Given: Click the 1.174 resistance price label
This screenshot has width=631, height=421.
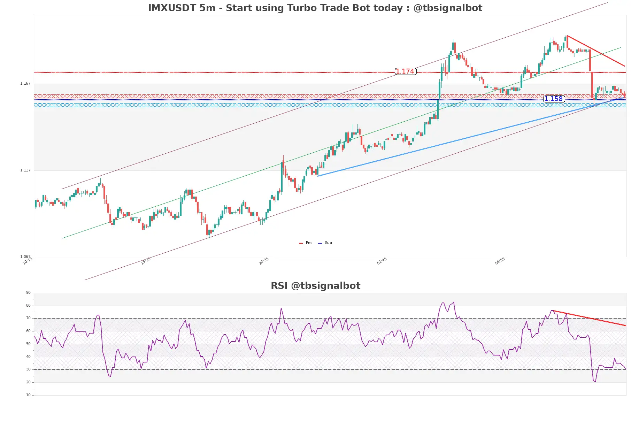Looking at the screenshot, I should [x=405, y=71].
